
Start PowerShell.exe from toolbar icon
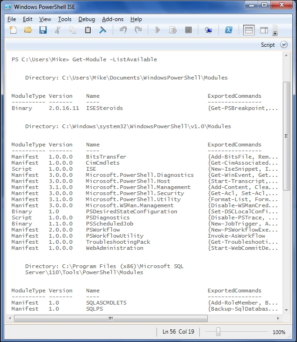[x=229, y=30]
